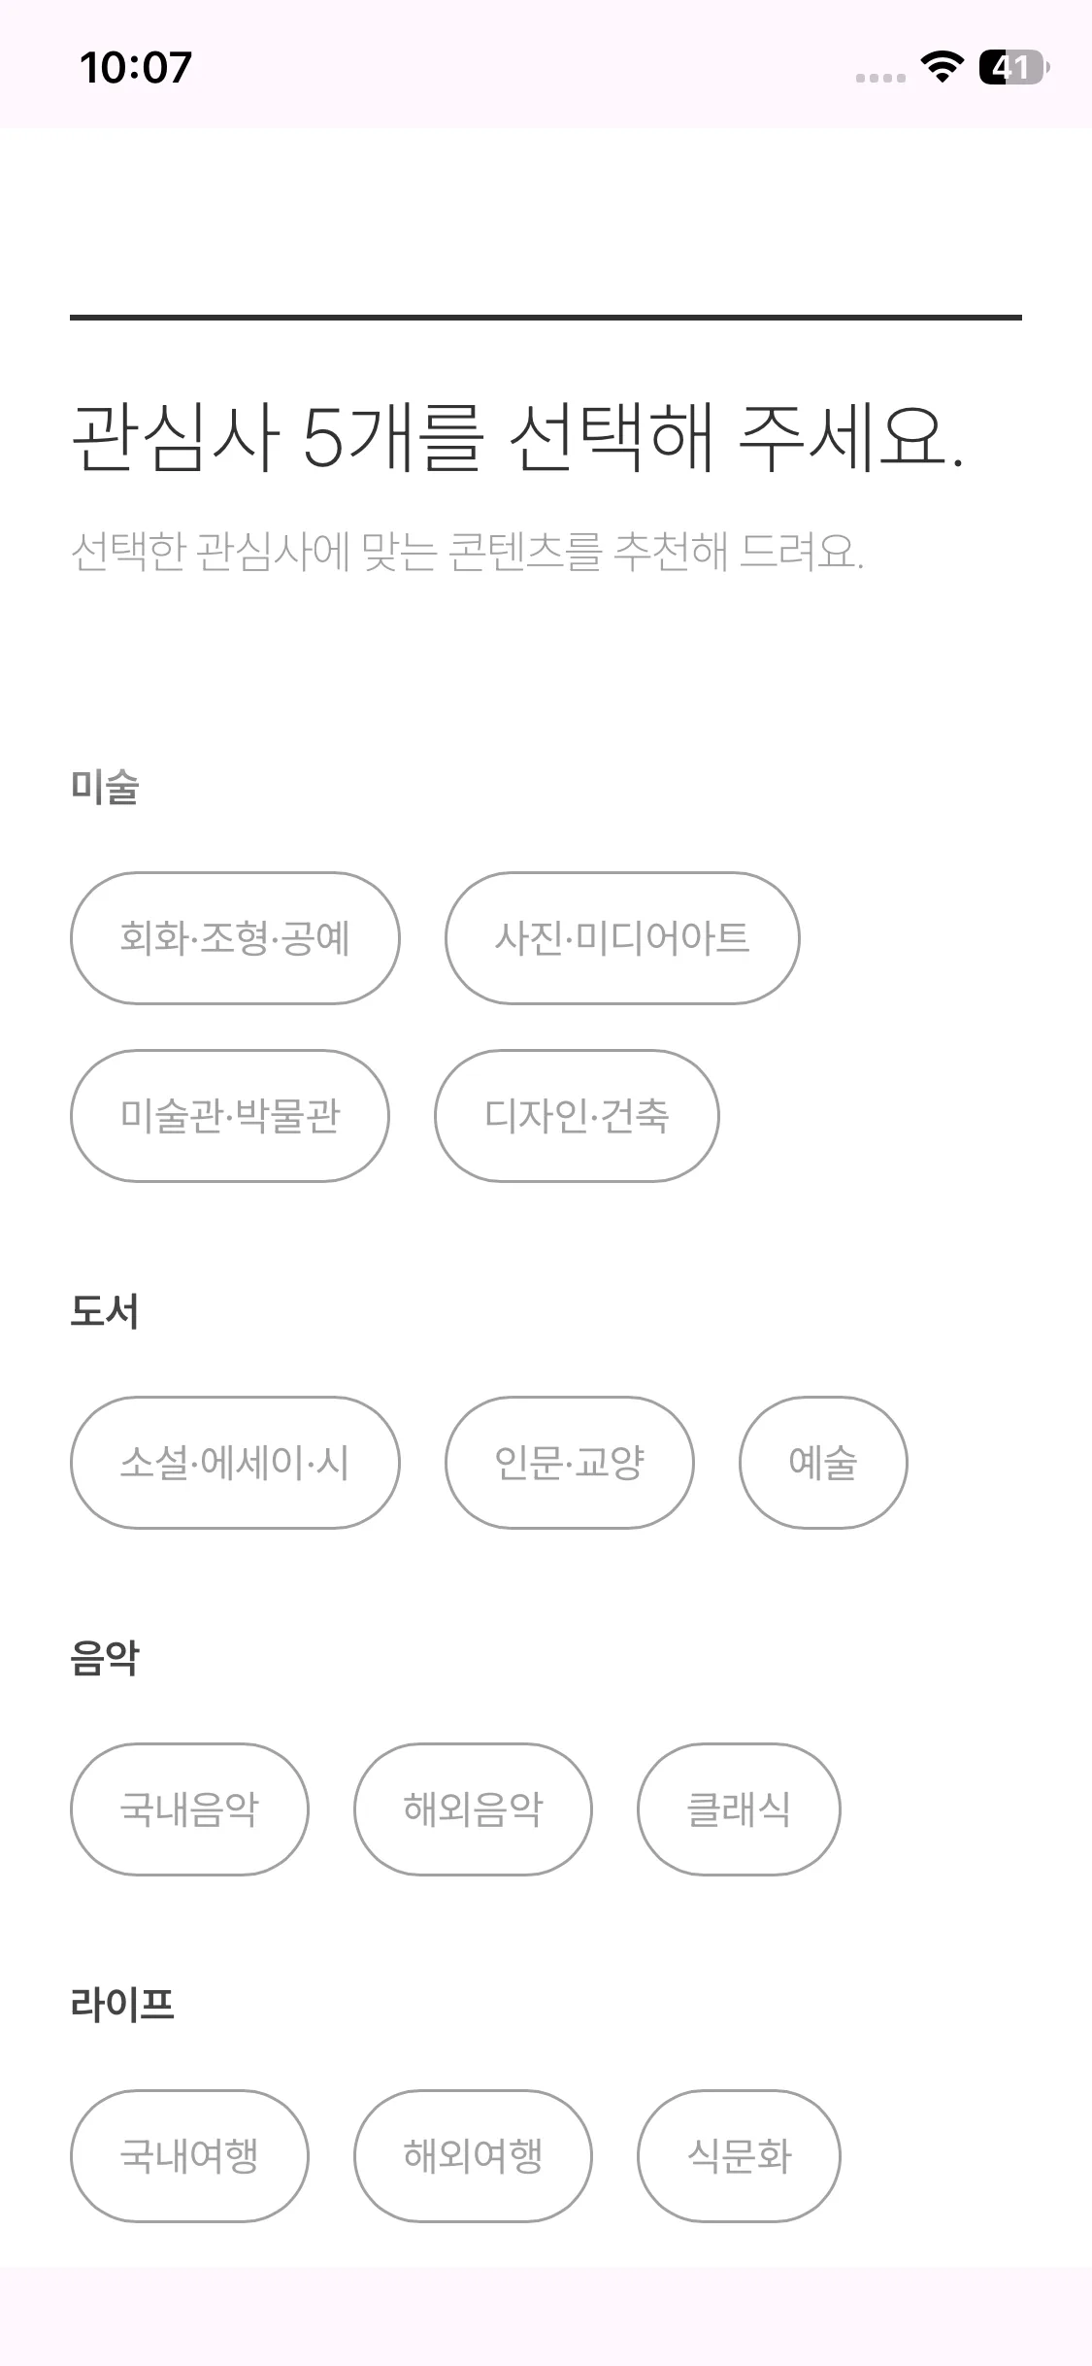The width and height of the screenshot is (1092, 2366).
Task: Toggle the 인문·교양 chip
Action: (570, 1463)
